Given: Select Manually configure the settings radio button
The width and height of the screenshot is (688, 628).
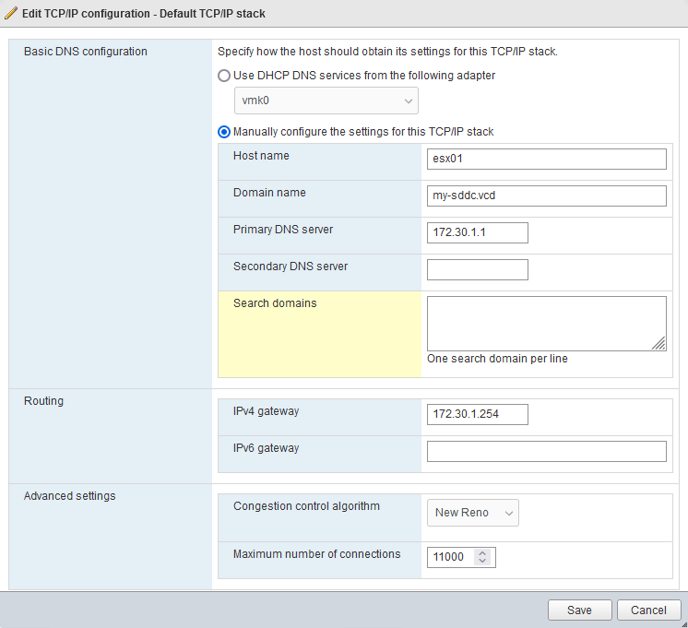Looking at the screenshot, I should (224, 132).
